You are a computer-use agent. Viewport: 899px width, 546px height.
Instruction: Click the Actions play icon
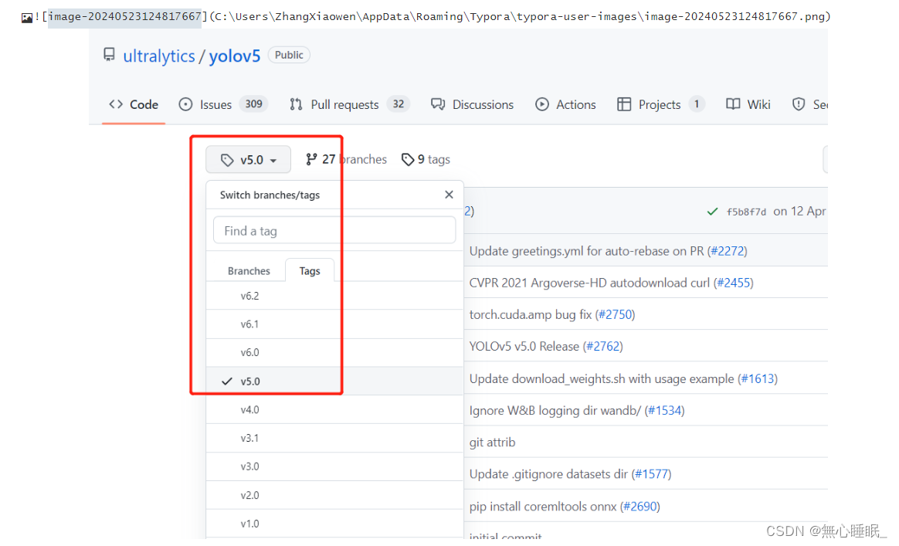(542, 104)
